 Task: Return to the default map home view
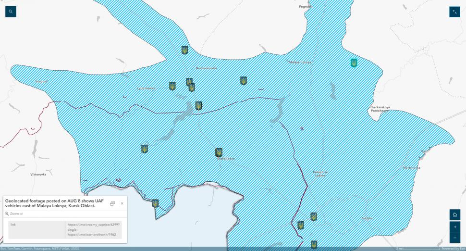[x=454, y=215]
